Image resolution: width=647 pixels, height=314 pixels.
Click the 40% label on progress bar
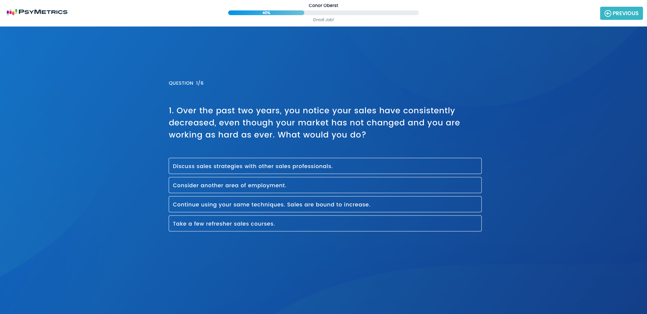pos(266,13)
